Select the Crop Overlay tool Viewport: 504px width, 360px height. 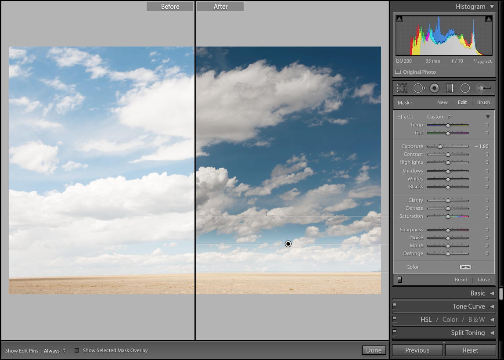[x=403, y=88]
